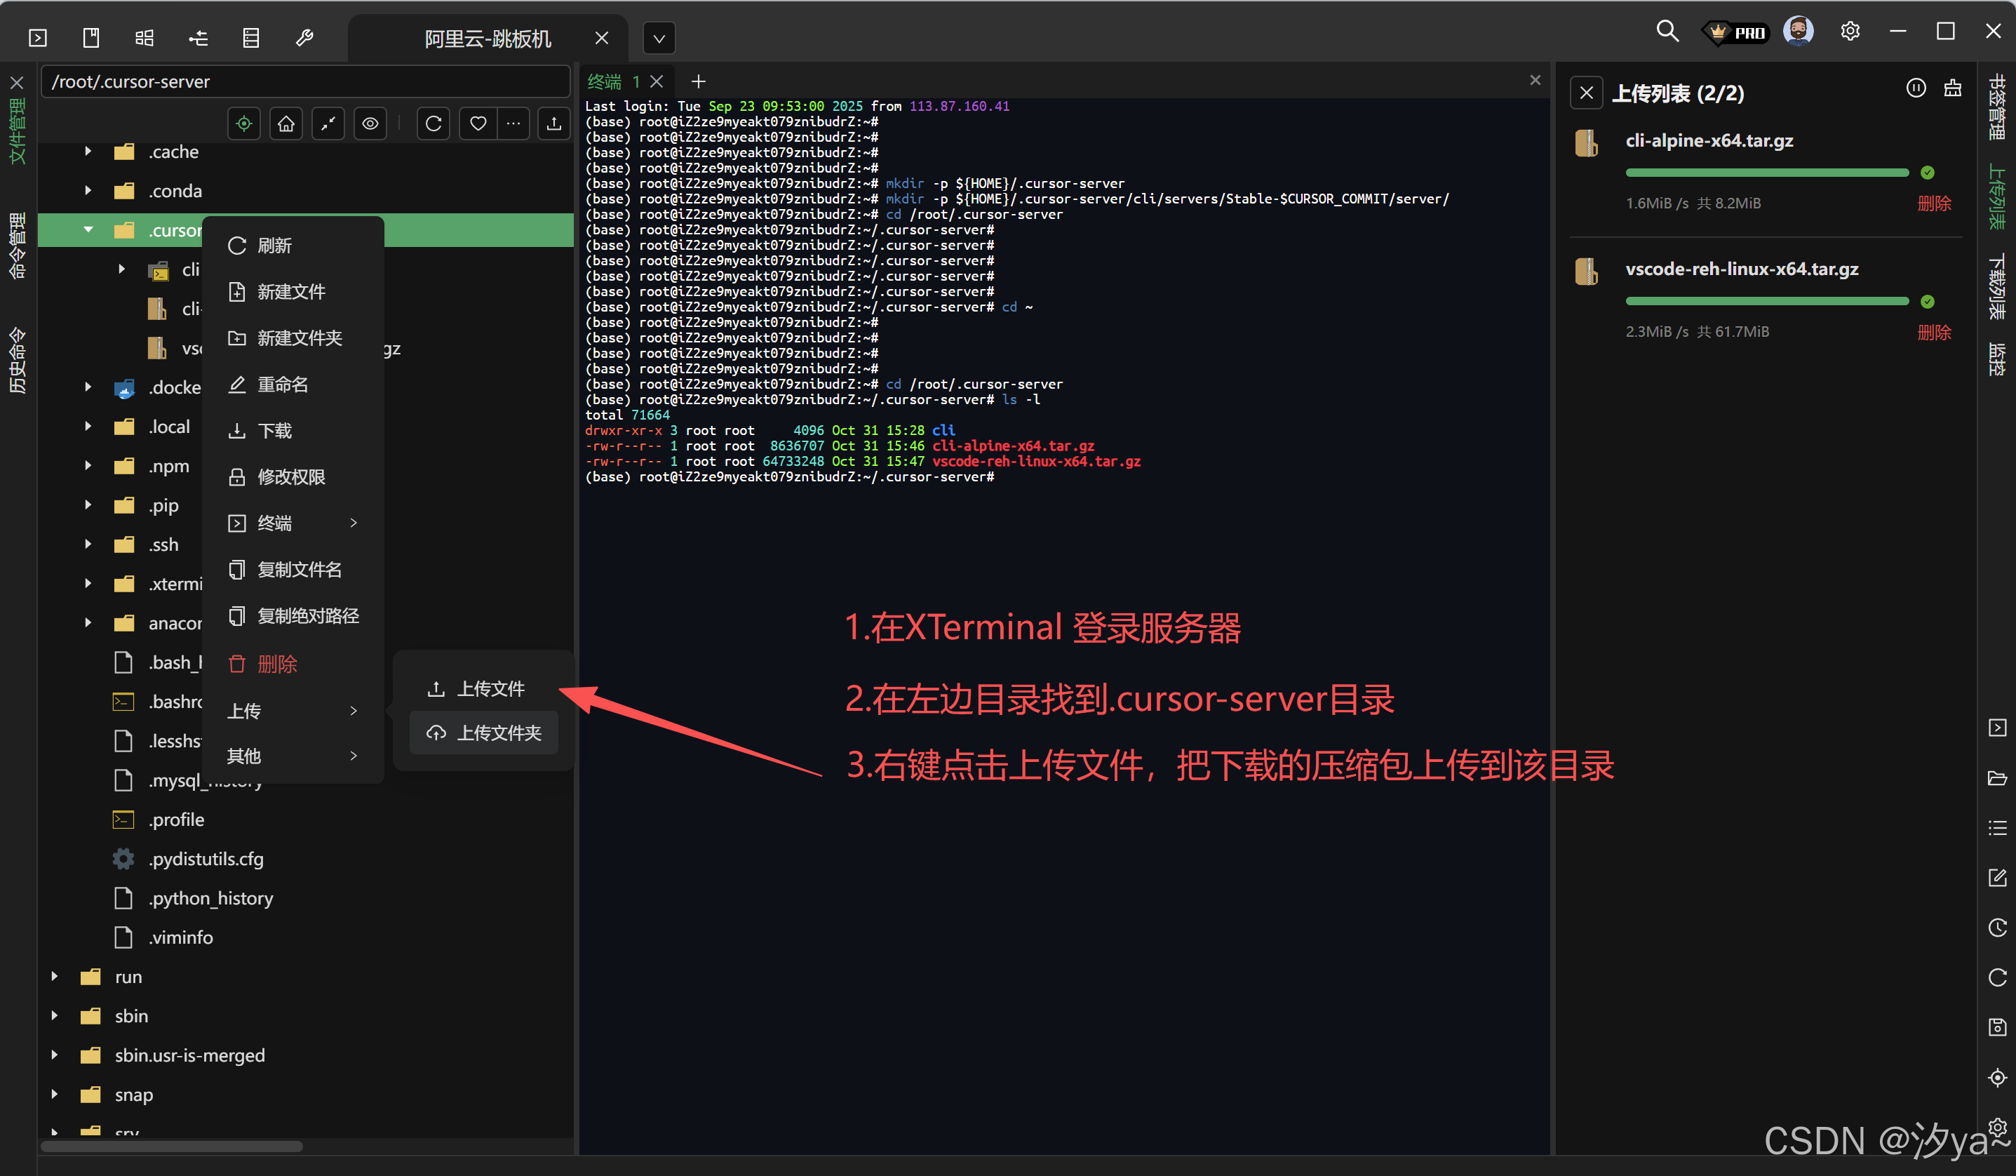Click the locate current directory crosshair icon
Screen dimensions: 2016x1176
[x=244, y=123]
